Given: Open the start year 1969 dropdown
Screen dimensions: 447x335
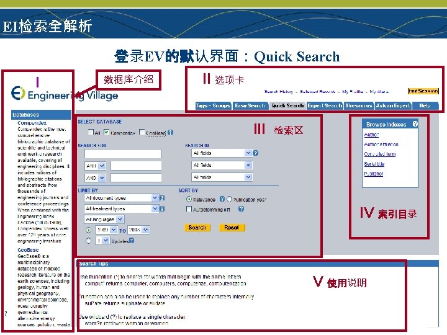Looking at the screenshot, I should point(107,230).
